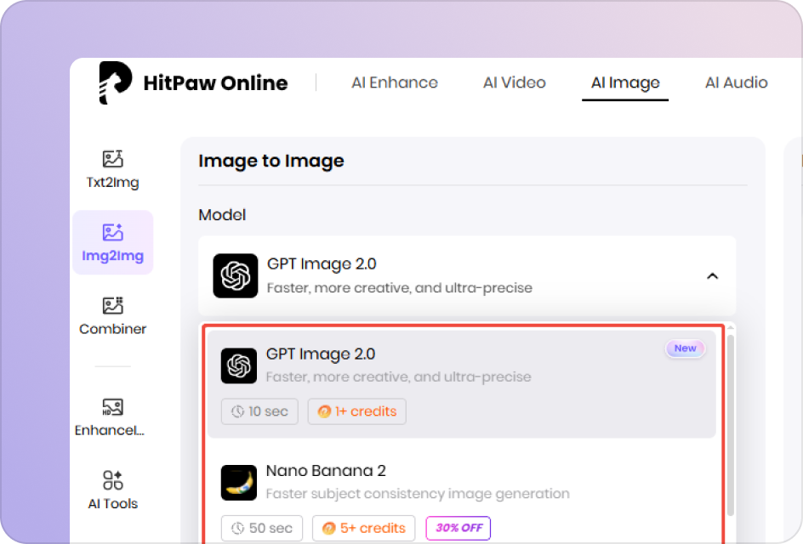
Task: Click the Image to Image heading
Action: tap(271, 161)
